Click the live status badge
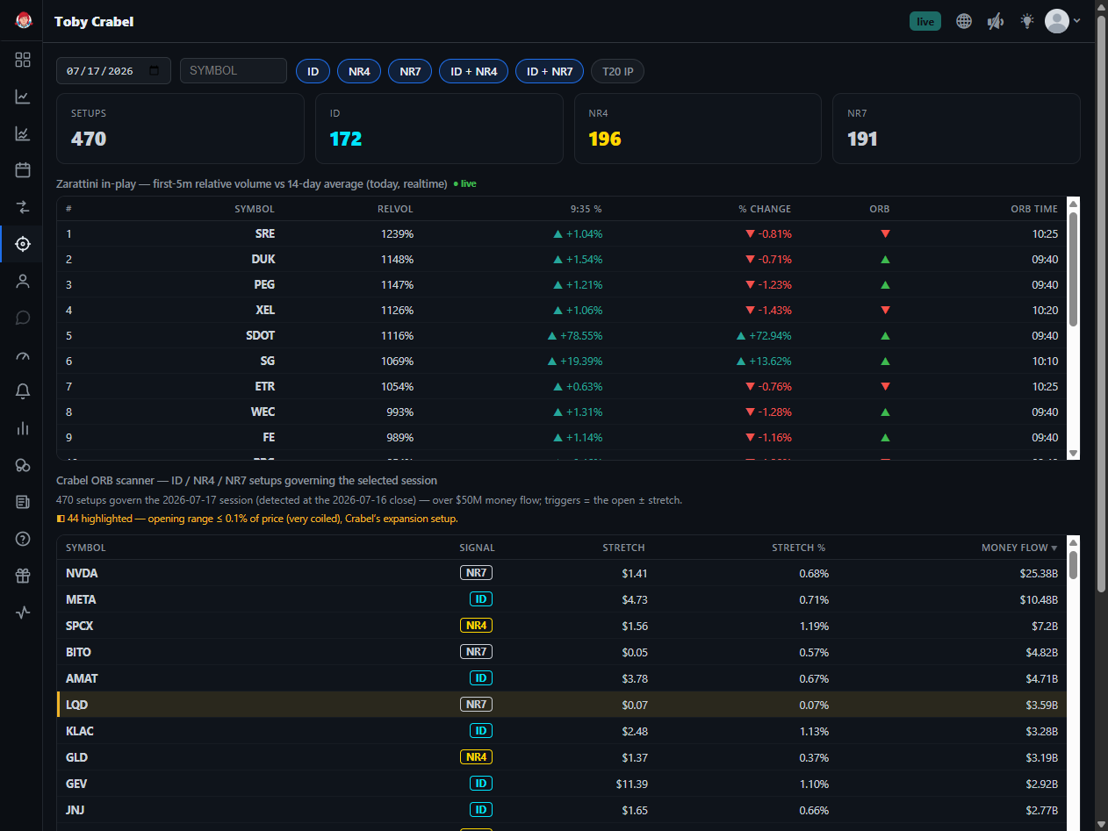 925,21
